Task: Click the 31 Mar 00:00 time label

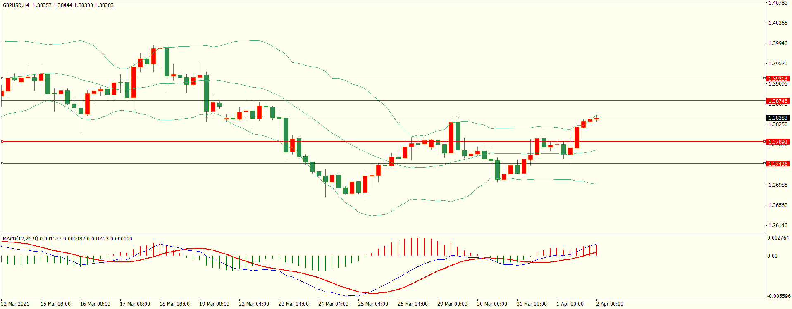Action: [532, 304]
